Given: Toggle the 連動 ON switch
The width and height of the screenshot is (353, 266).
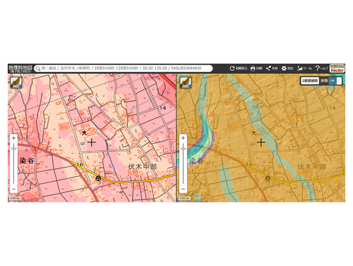Looking at the screenshot, I should [335, 81].
